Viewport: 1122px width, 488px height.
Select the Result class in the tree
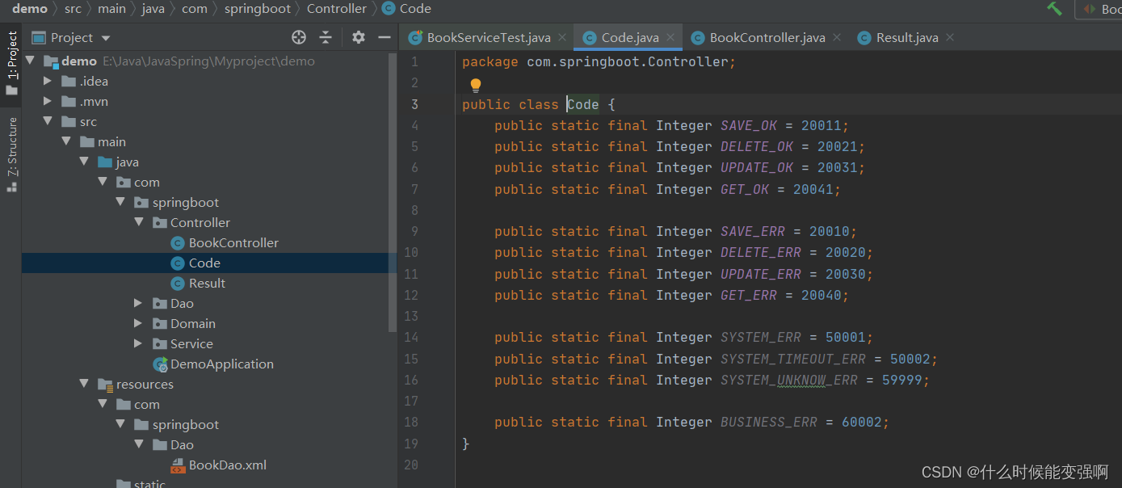point(207,283)
